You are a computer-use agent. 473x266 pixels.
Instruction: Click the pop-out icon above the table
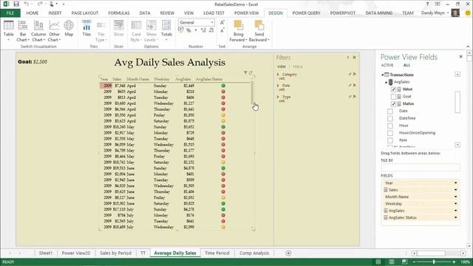pos(251,72)
